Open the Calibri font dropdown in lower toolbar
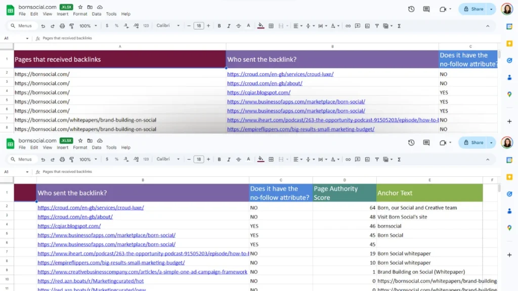This screenshot has width=518, height=291. tap(168, 159)
